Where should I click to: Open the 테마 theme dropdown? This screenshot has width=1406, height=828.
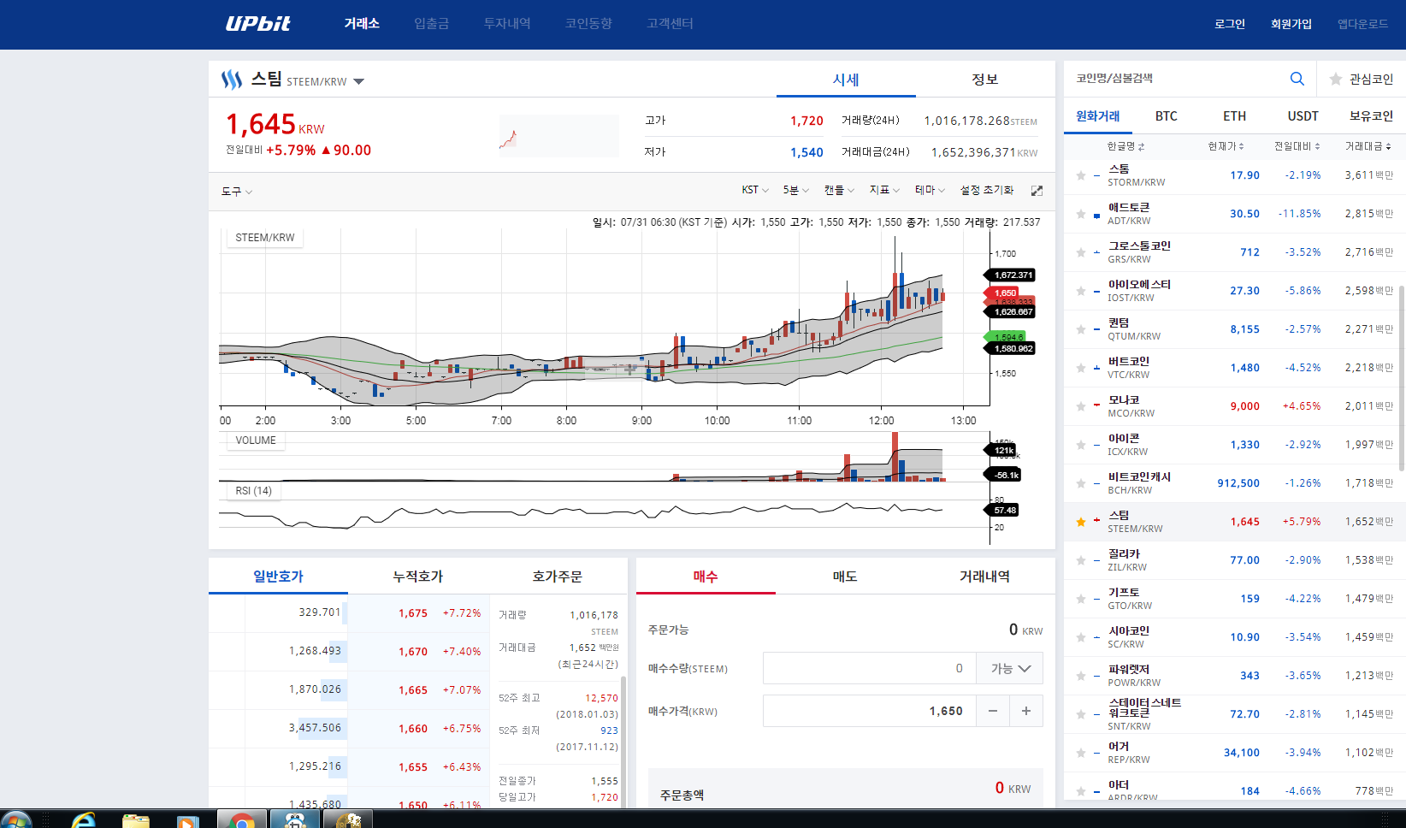(x=930, y=190)
